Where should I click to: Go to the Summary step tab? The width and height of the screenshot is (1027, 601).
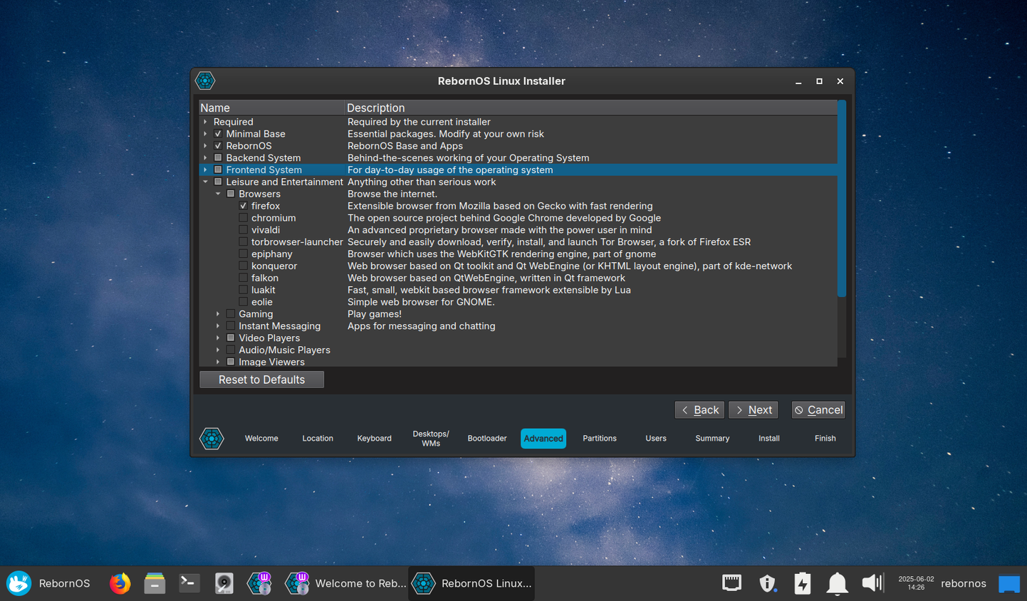tap(712, 439)
